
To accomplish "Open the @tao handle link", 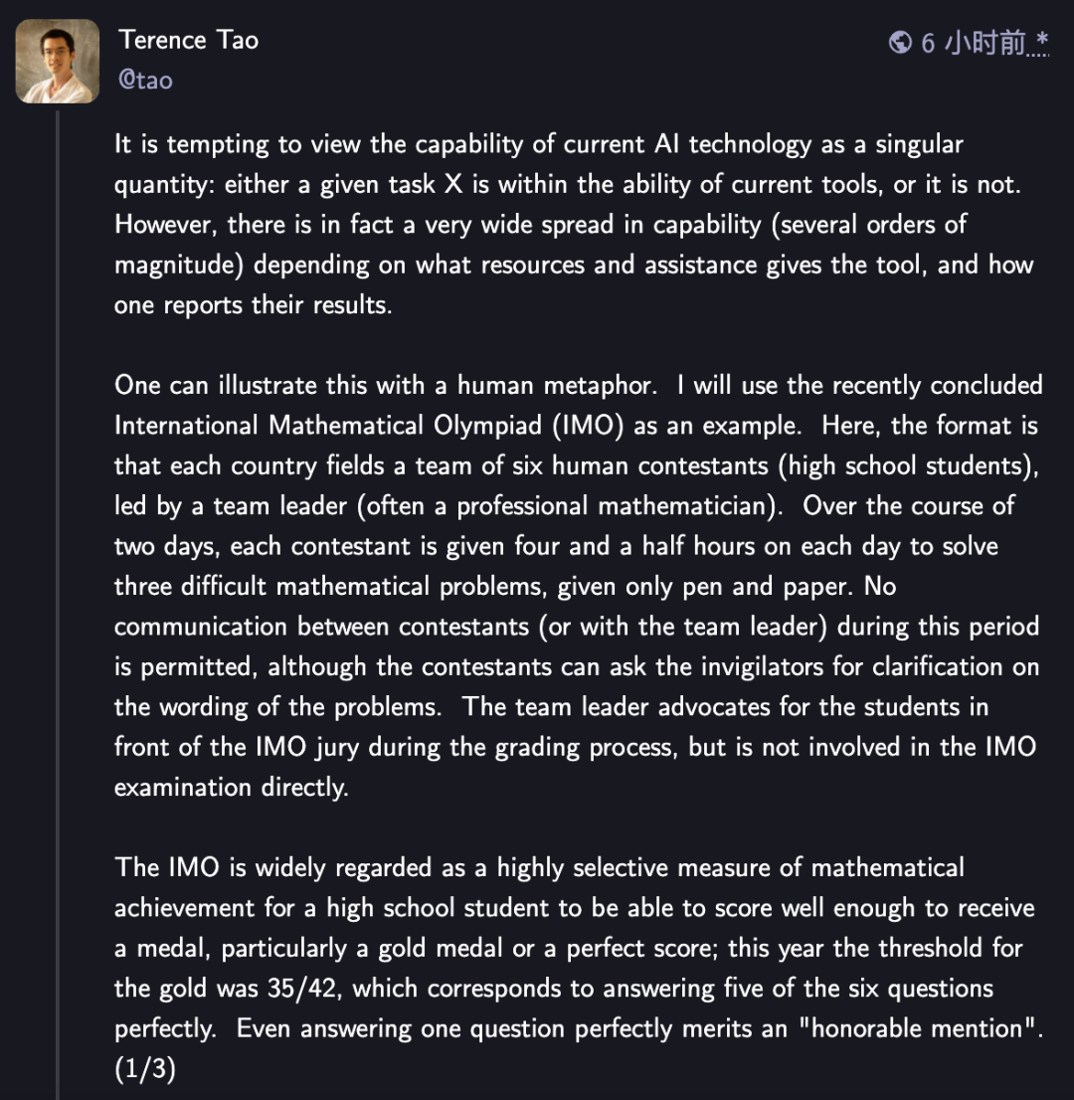I will point(146,80).
